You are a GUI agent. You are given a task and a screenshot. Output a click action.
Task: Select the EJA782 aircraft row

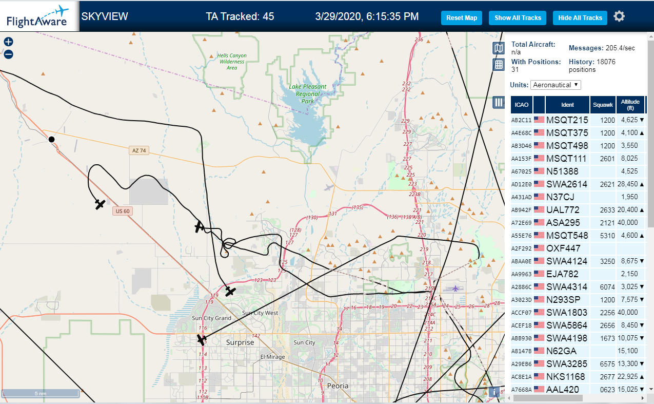(578, 274)
